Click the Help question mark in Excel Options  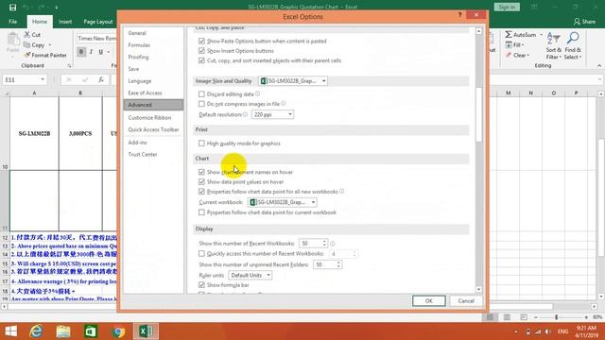tap(459, 15)
